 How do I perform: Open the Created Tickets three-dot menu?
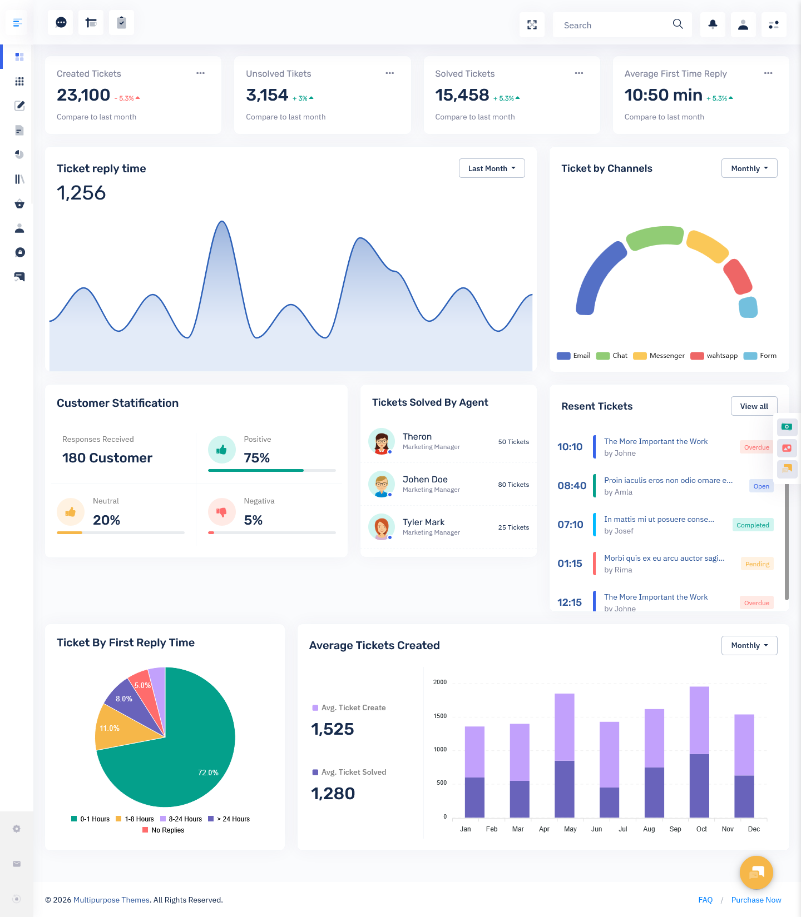pyautogui.click(x=200, y=73)
